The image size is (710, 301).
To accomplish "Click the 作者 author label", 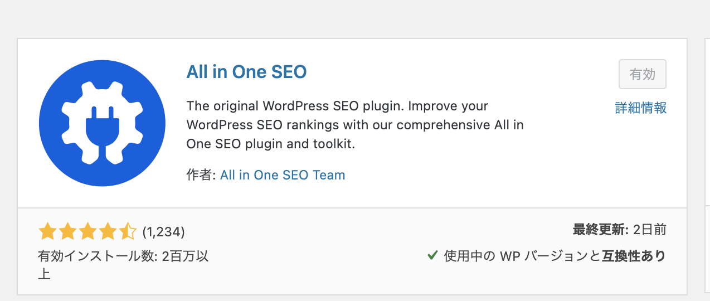I will pos(201,175).
